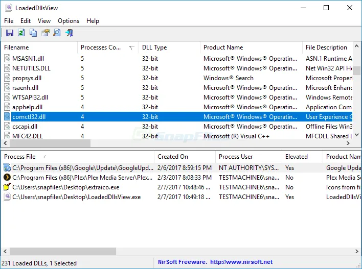The image size is (362, 269).
Task: Select the 'Windows® Search' product name cell
Action: point(229,78)
